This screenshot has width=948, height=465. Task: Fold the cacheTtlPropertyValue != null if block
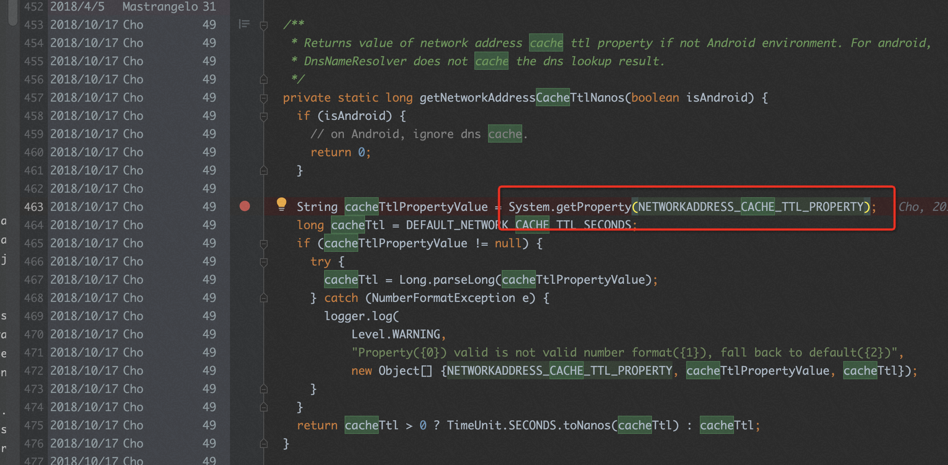pos(264,244)
